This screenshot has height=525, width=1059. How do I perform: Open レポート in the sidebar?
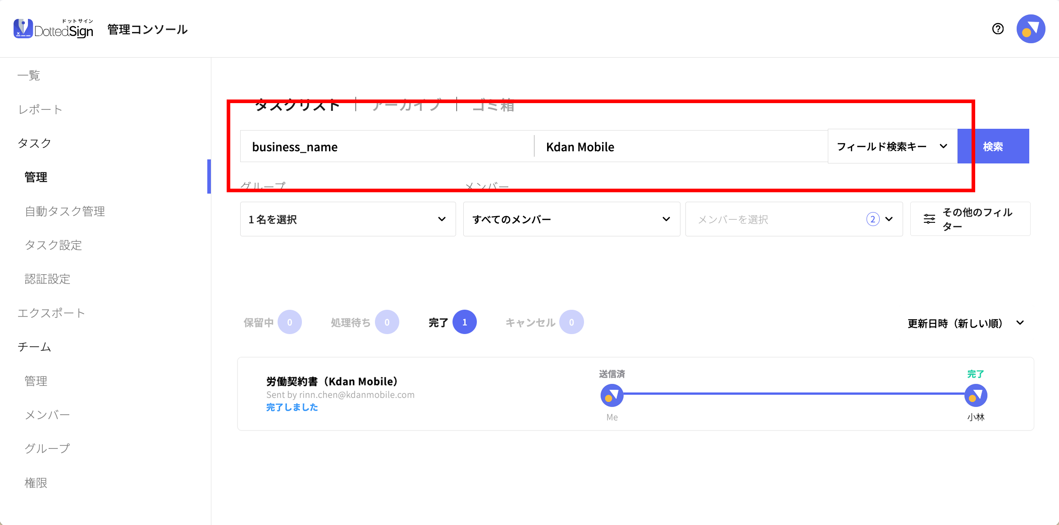40,109
